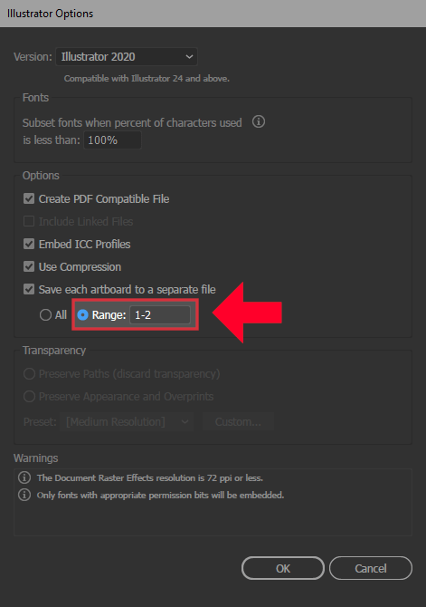Click the Custom... transparency button
Viewport: 426px width, 607px height.
(x=238, y=421)
